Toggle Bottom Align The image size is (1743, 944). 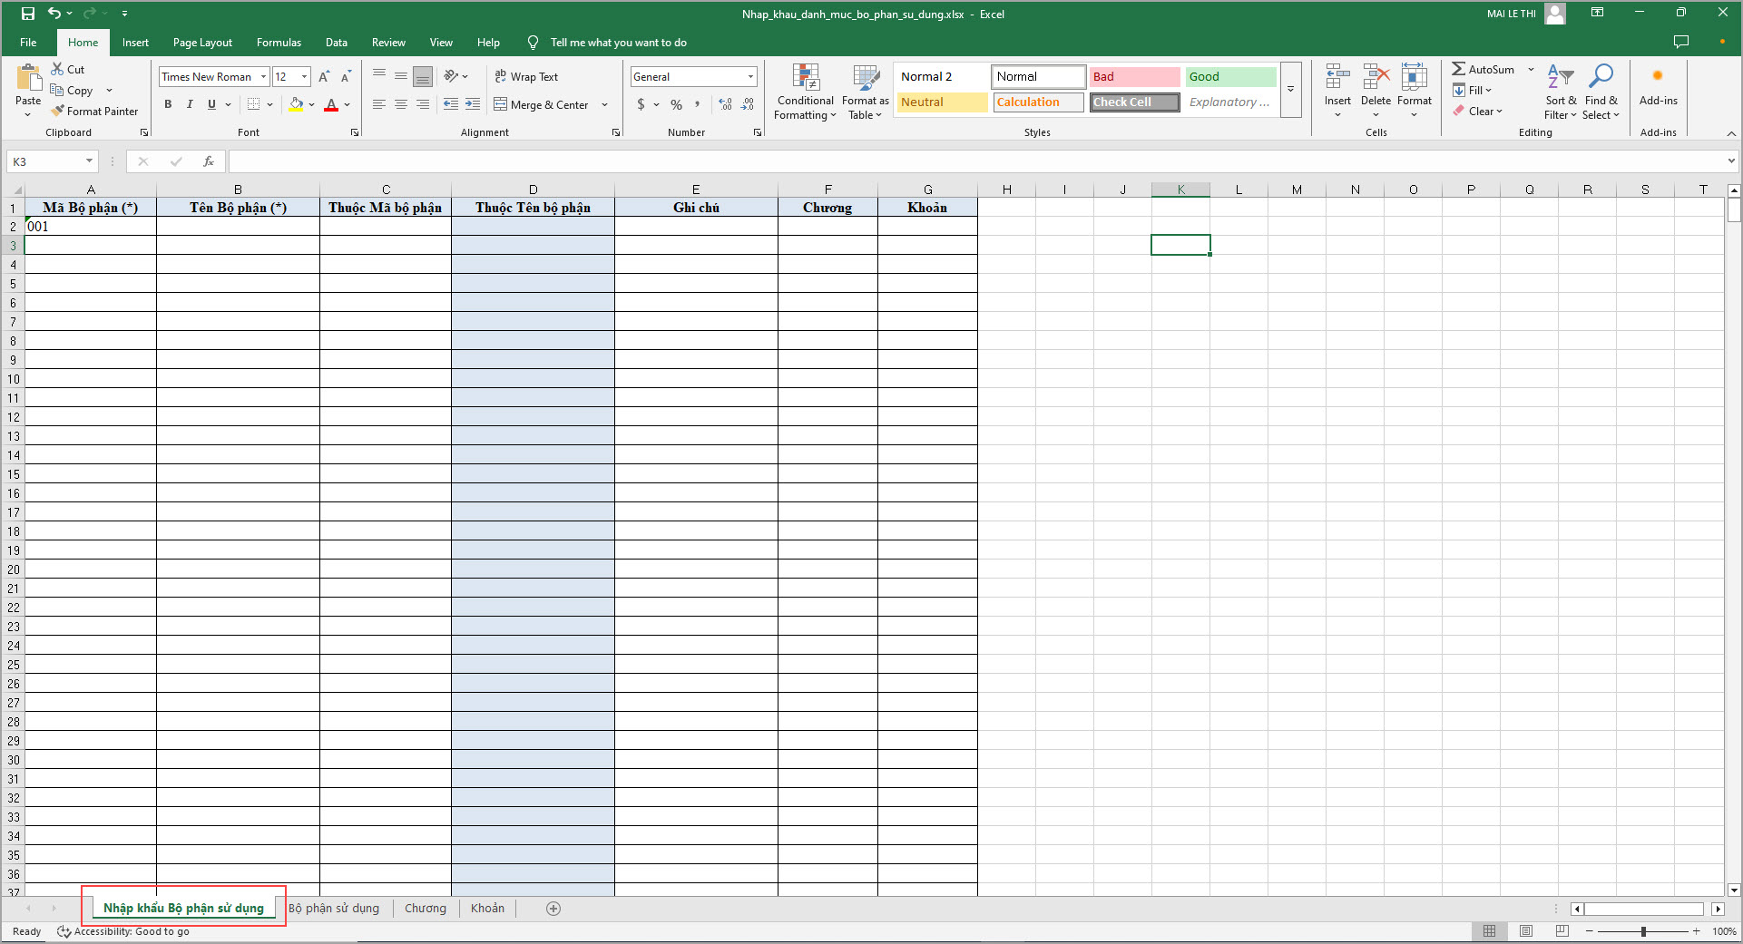pos(423,77)
